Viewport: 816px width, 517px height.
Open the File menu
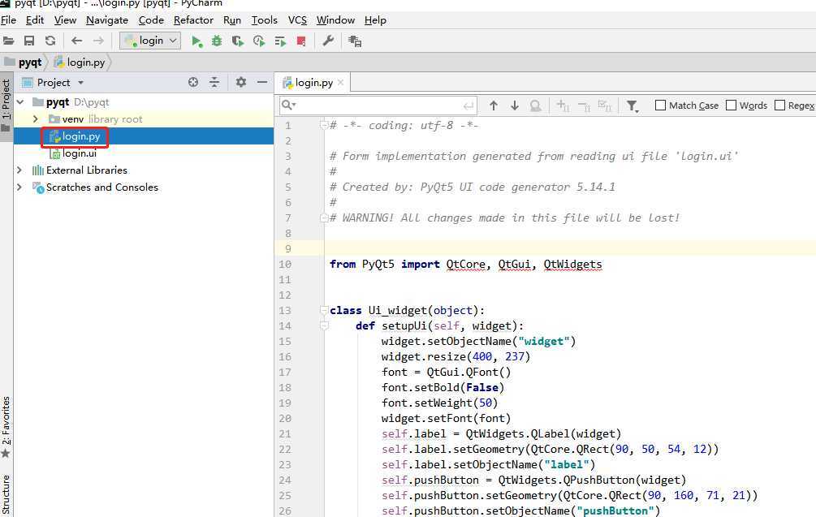tap(8, 19)
